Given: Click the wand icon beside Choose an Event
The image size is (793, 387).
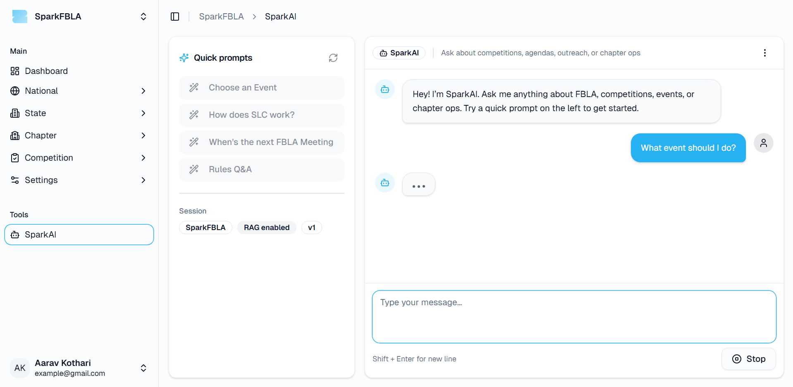Looking at the screenshot, I should coord(194,88).
